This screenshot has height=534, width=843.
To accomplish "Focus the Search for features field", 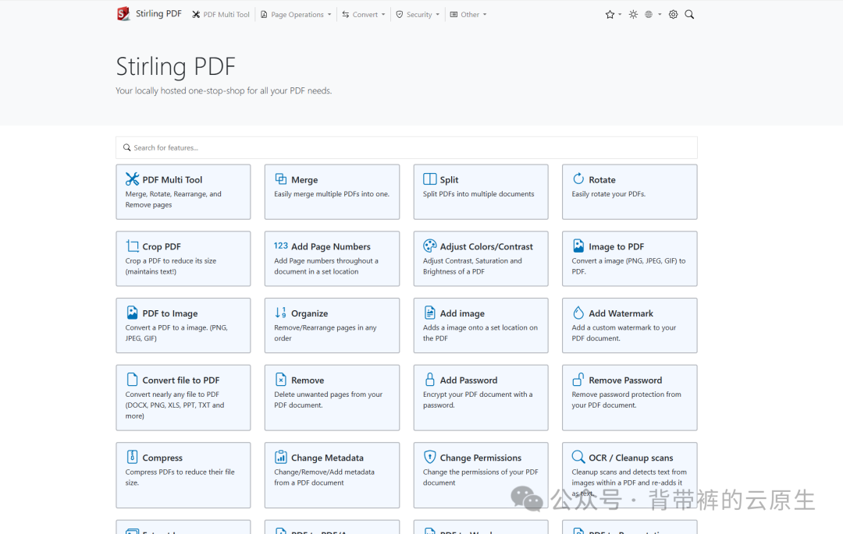I will click(x=407, y=147).
